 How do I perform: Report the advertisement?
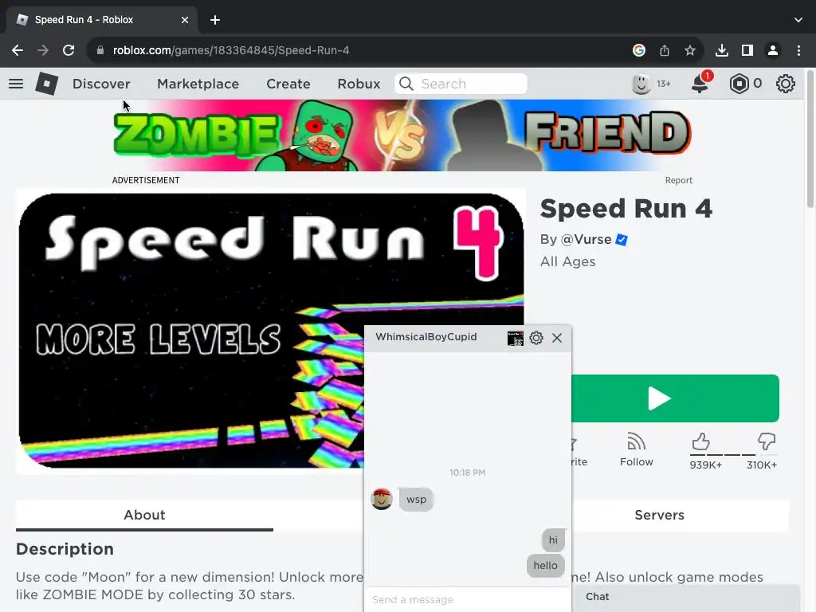pos(679,180)
